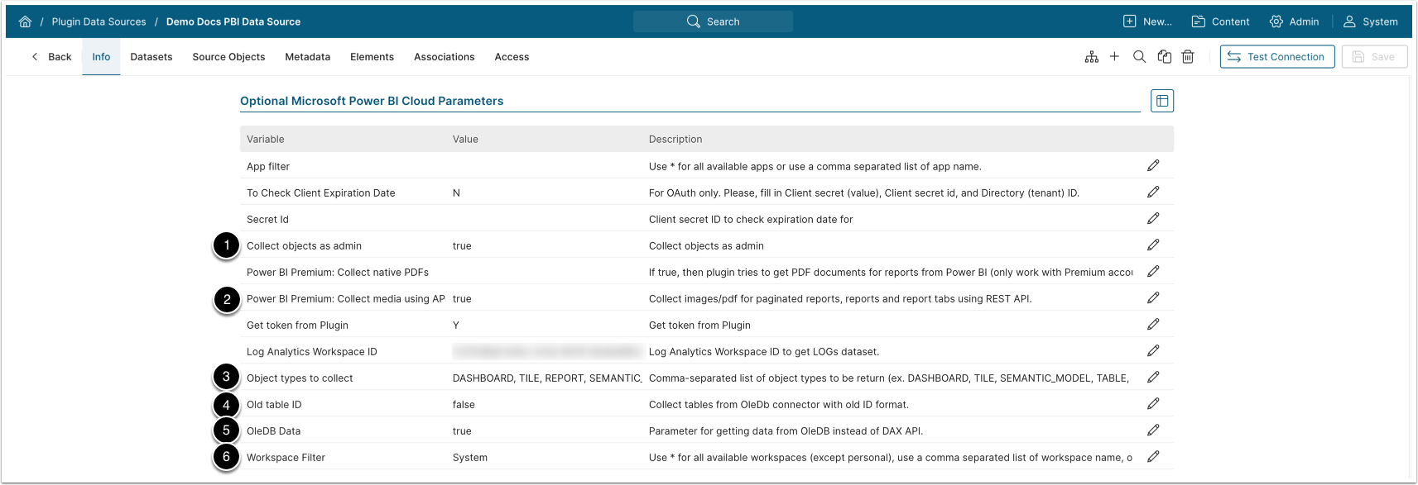Click the plus icon to add new

pyautogui.click(x=1114, y=57)
